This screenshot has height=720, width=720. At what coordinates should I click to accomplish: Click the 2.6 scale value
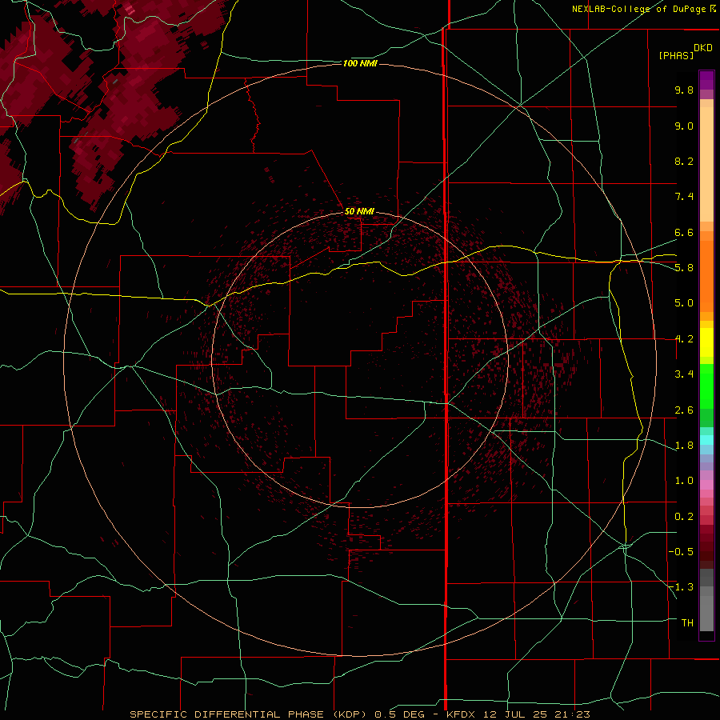point(684,410)
